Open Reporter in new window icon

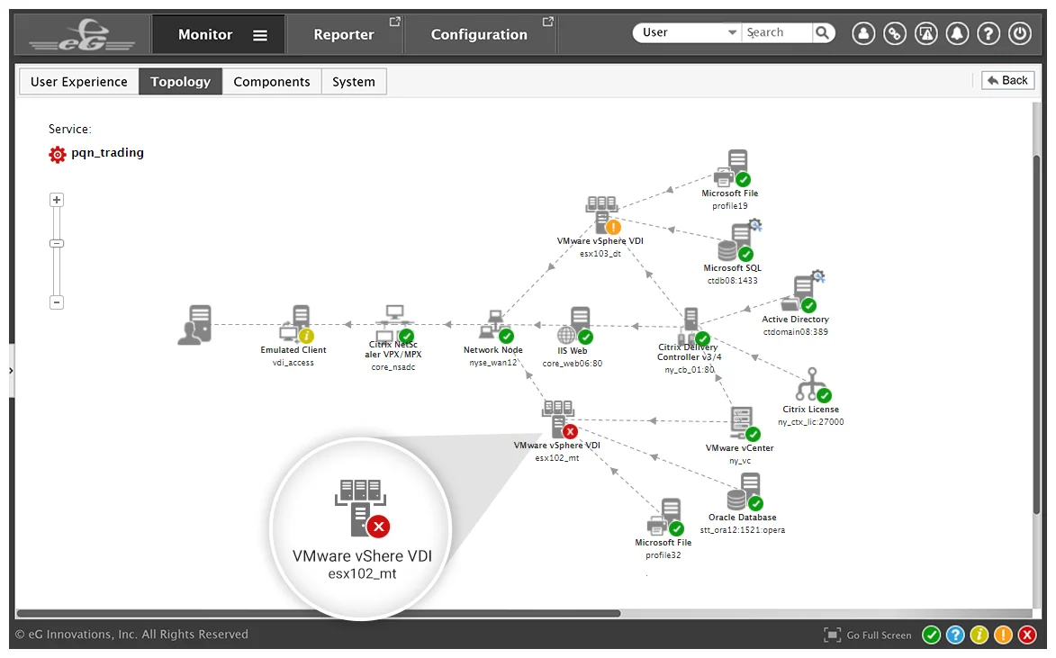pos(394,23)
